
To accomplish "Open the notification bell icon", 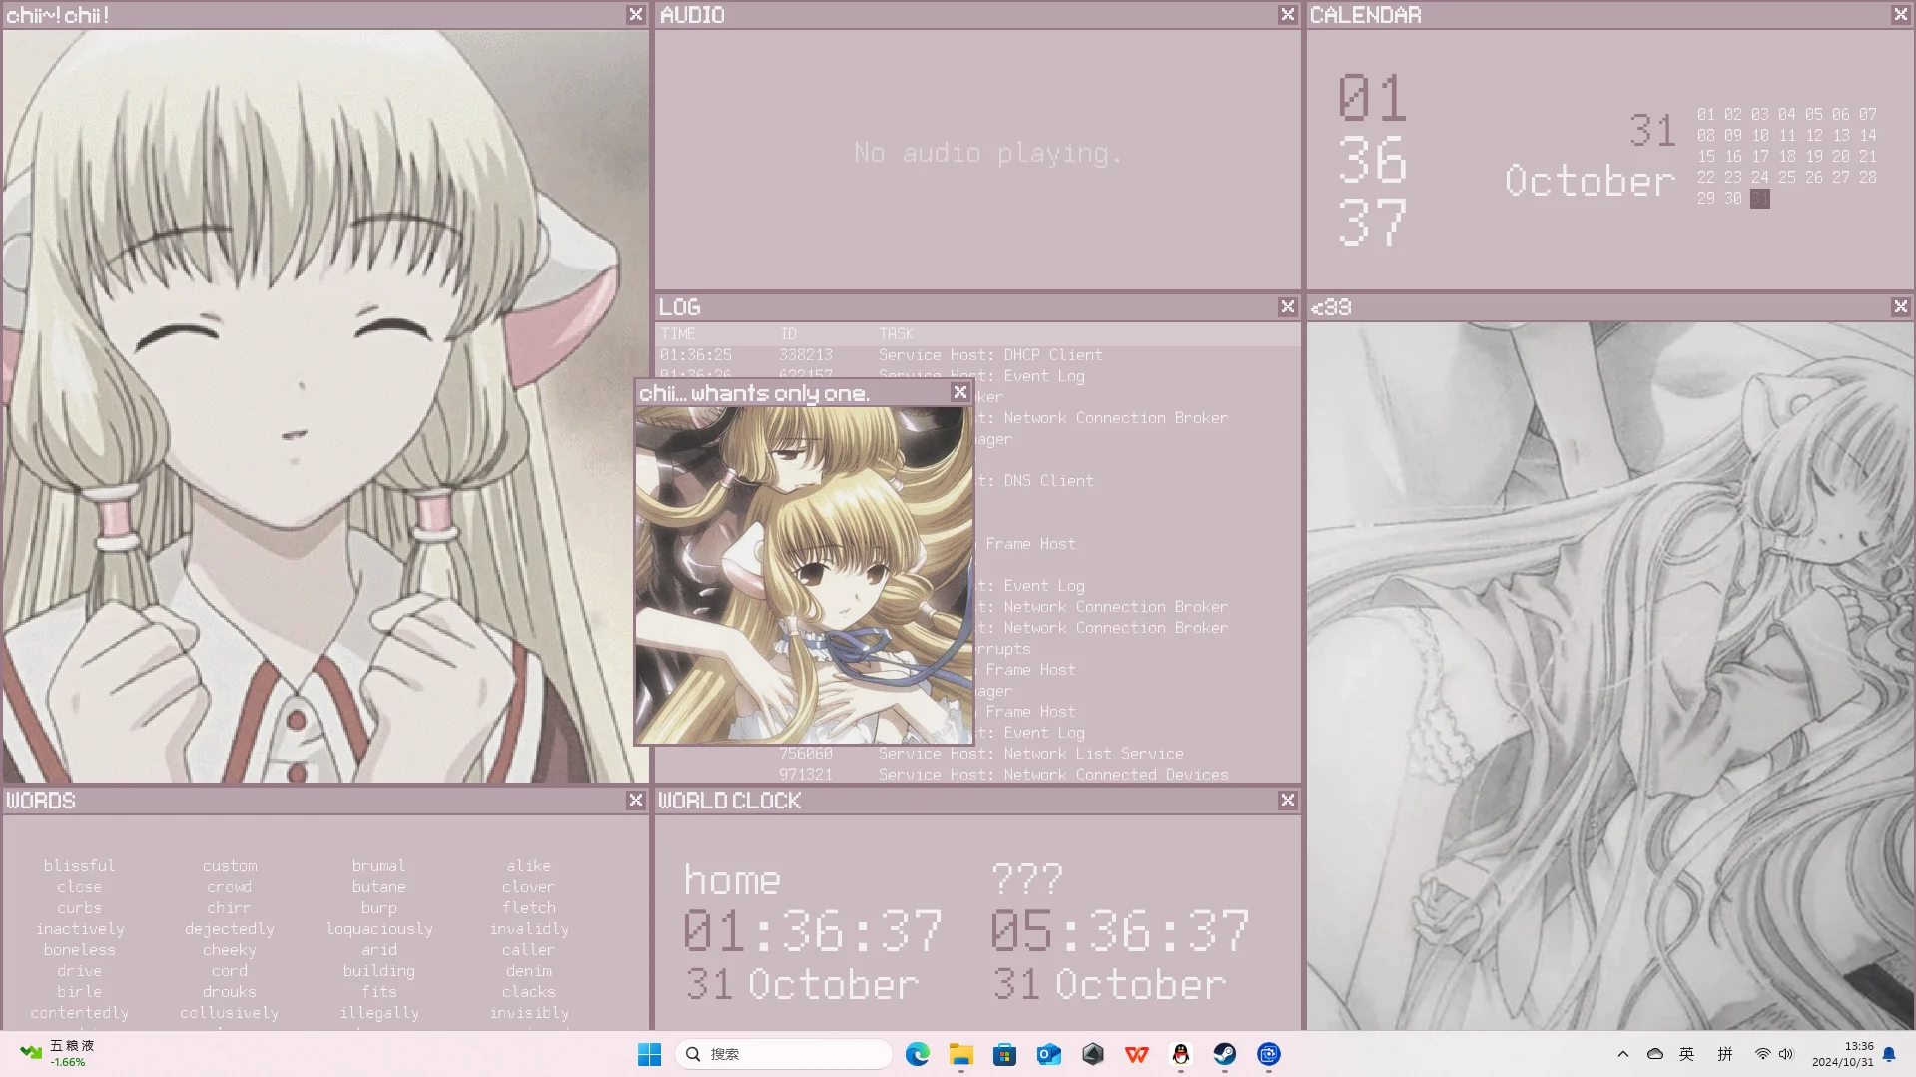I will 1889,1054.
